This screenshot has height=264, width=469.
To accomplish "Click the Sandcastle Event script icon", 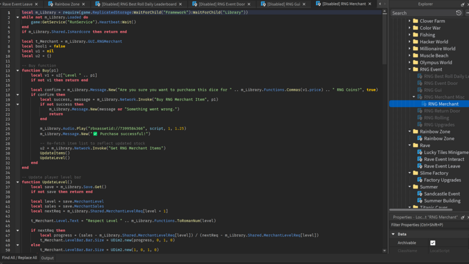I will point(420,194).
